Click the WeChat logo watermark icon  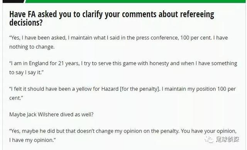[x=209, y=139]
